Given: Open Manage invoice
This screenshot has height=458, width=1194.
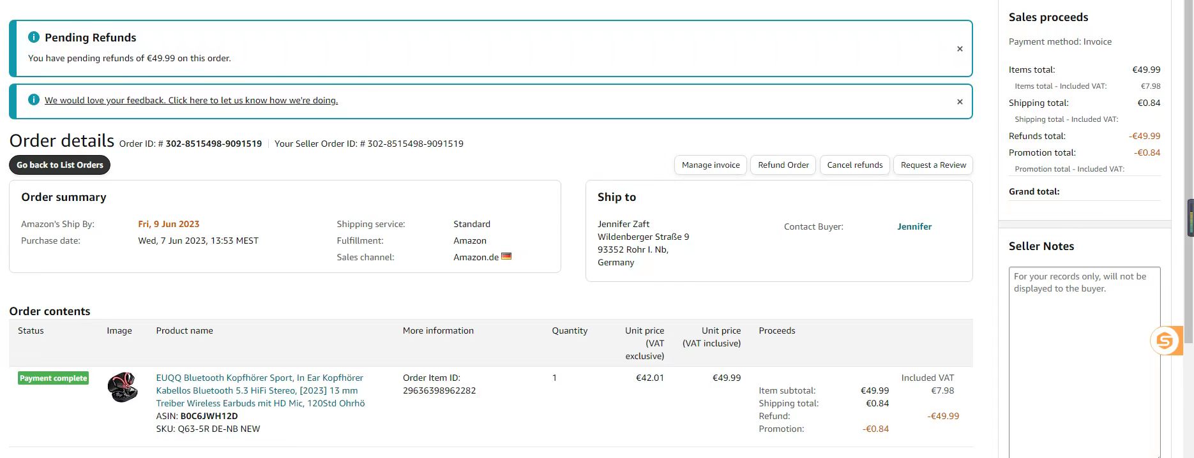Looking at the screenshot, I should pos(710,165).
